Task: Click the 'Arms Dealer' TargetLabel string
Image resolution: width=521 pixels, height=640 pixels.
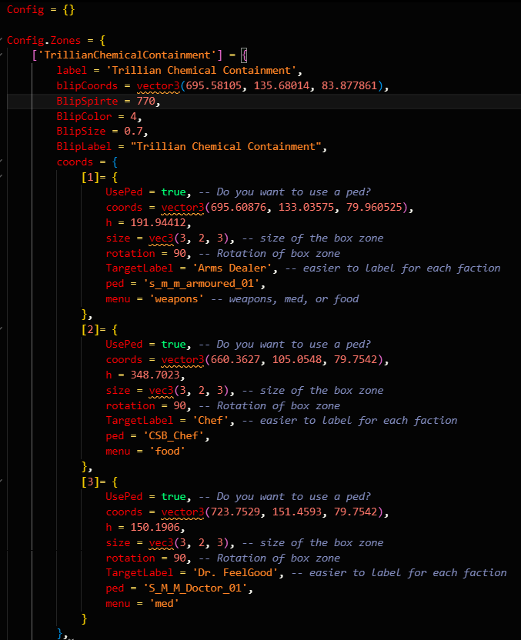Action: pos(232,268)
